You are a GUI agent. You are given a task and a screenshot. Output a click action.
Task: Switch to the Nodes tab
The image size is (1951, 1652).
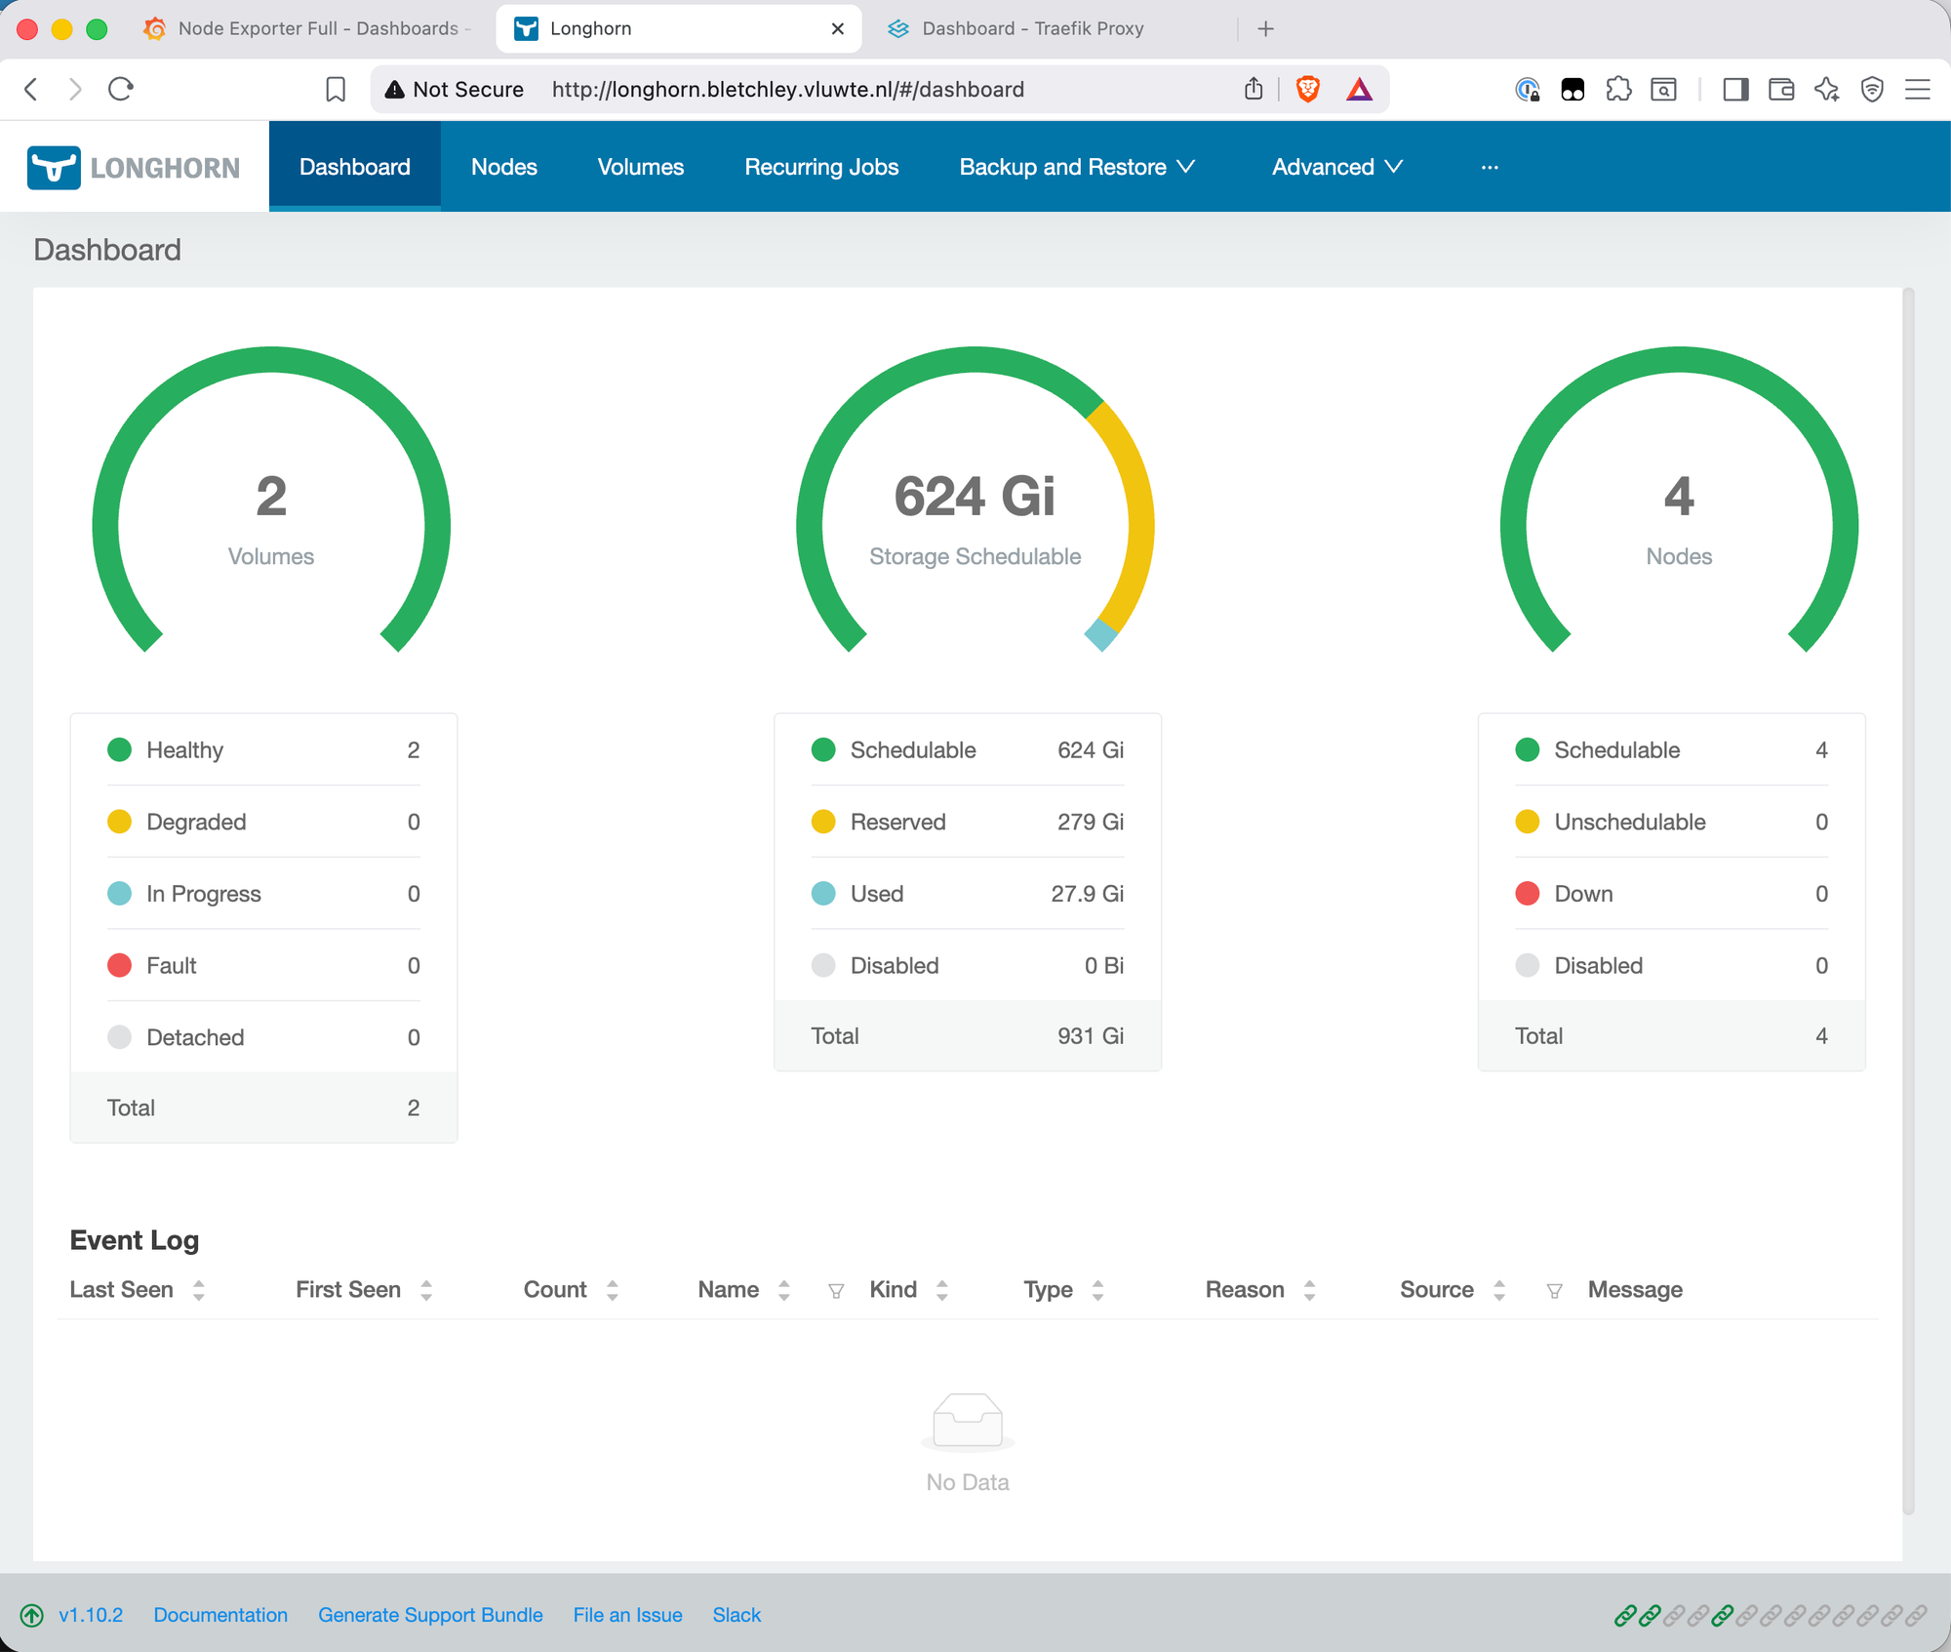[503, 166]
